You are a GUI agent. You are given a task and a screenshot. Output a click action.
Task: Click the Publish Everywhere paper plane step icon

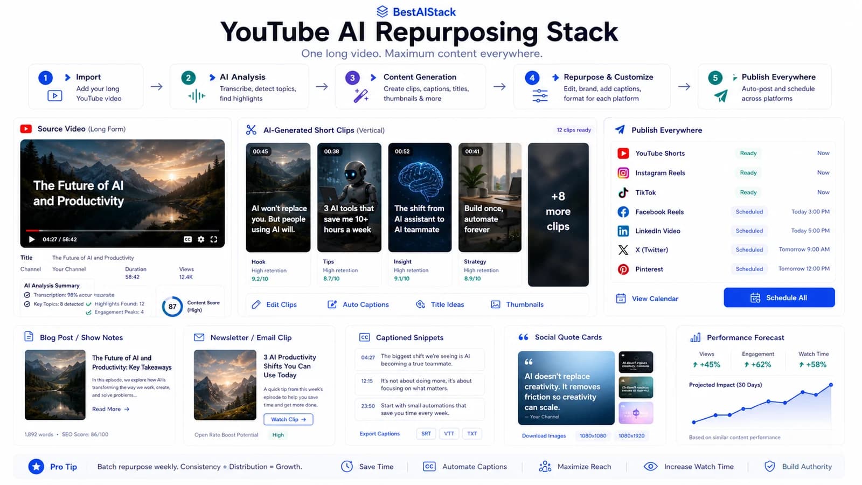click(721, 96)
